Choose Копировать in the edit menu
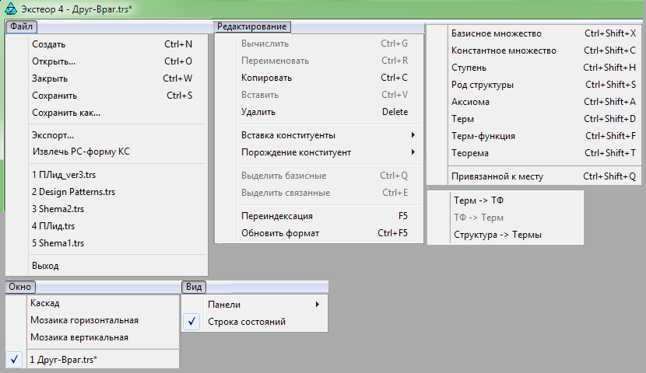Viewport: 646px width, 373px height. 267,78
